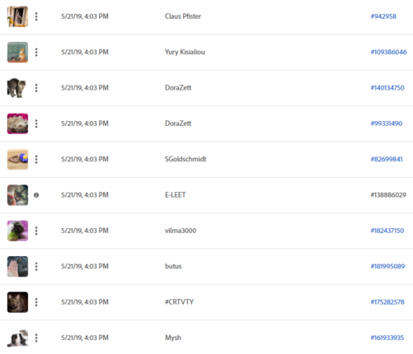Image resolution: width=413 pixels, height=354 pixels.
Task: Open the three-dot menu for butus row
Action: coord(36,267)
